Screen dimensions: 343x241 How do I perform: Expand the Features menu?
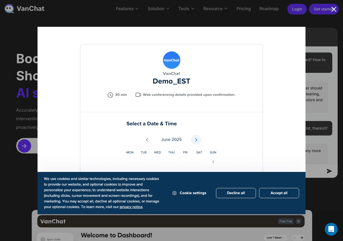(x=127, y=9)
